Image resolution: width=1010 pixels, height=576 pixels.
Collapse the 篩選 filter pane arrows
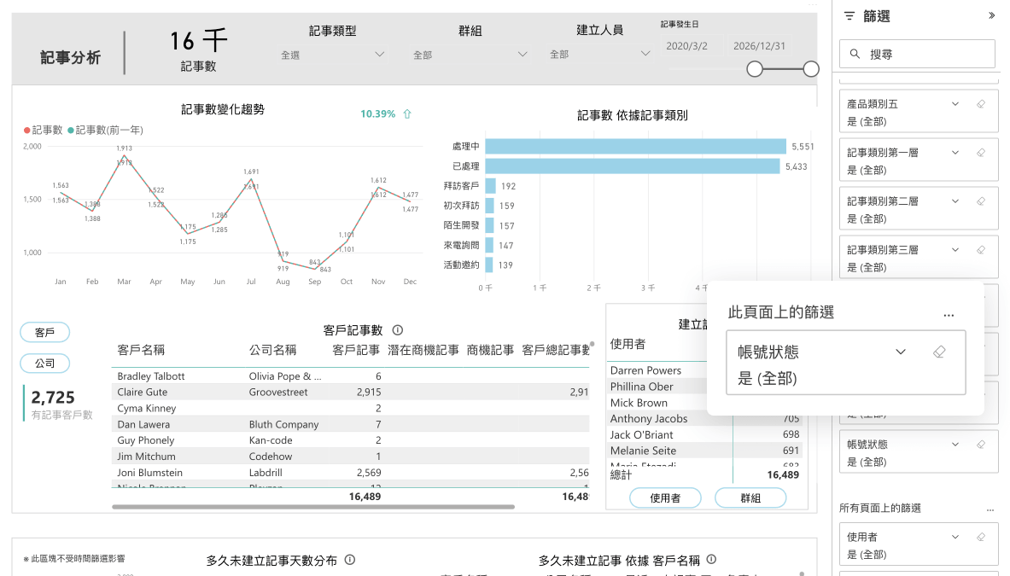click(x=991, y=15)
